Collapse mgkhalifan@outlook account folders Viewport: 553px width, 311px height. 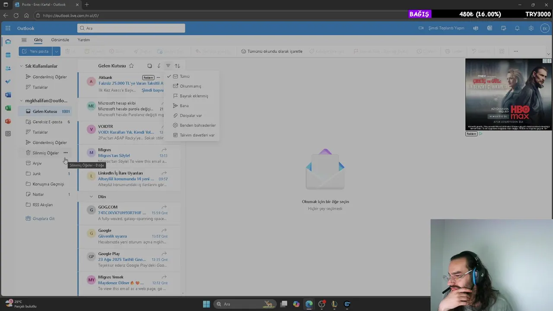pos(21,101)
